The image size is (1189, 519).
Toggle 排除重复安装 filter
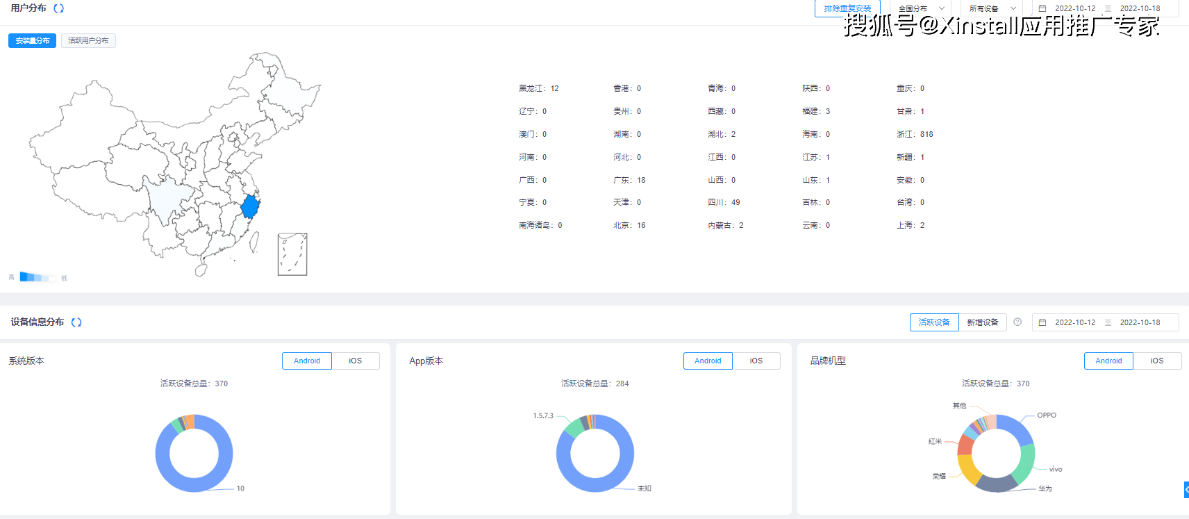coord(847,8)
